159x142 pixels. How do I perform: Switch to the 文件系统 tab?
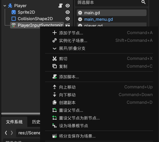pos(14,122)
